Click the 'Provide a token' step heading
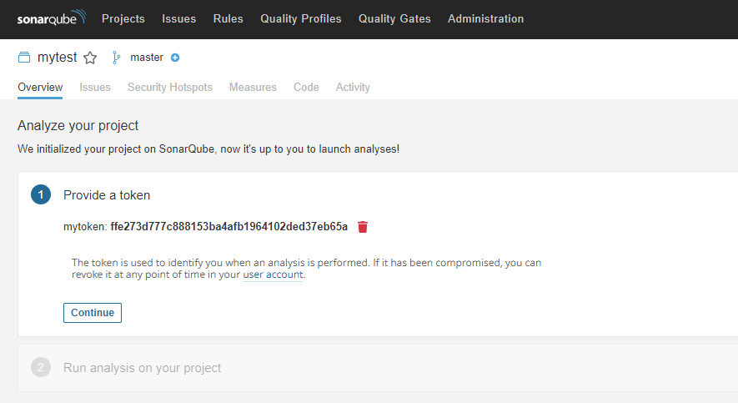 107,195
